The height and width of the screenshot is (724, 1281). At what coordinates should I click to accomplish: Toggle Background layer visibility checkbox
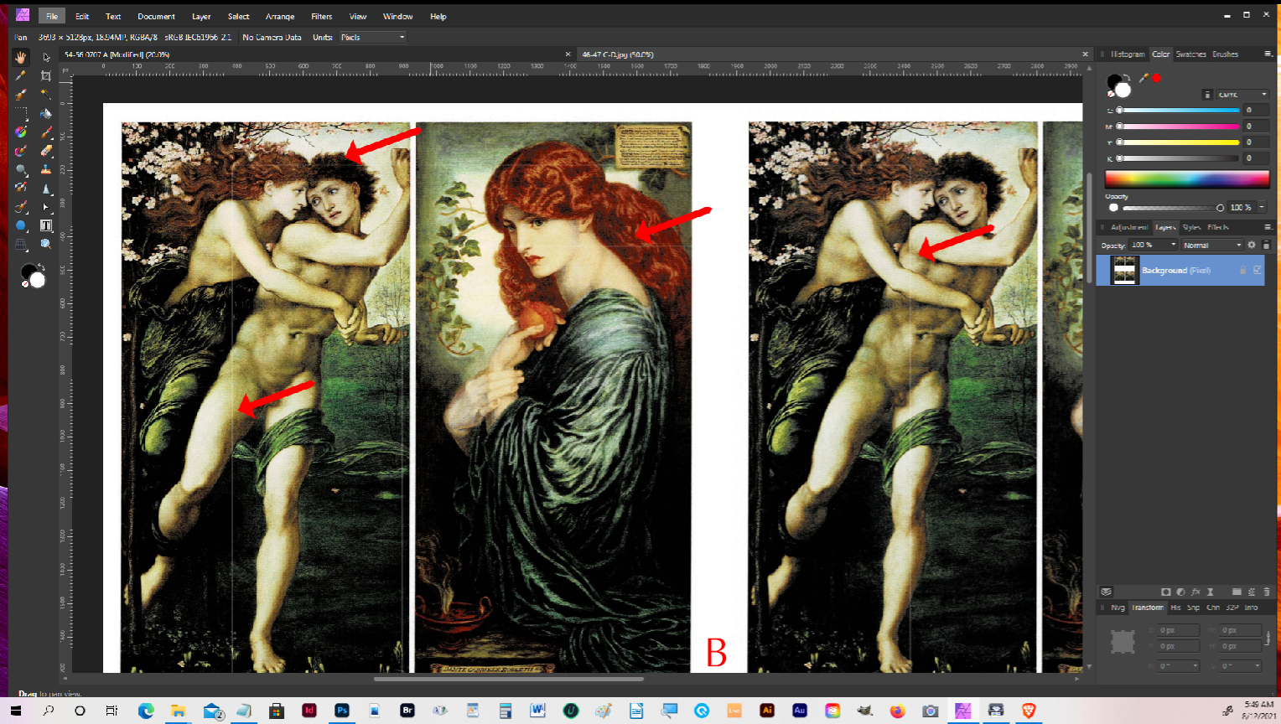coord(1258,269)
